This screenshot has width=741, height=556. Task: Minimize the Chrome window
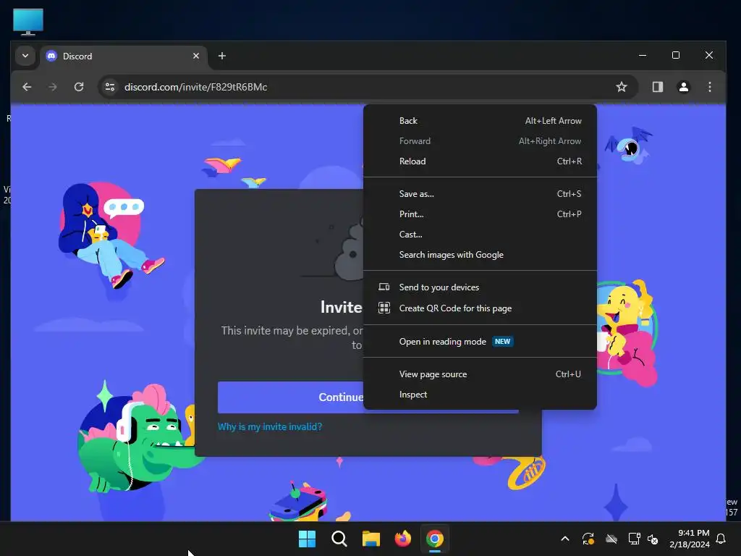643,55
